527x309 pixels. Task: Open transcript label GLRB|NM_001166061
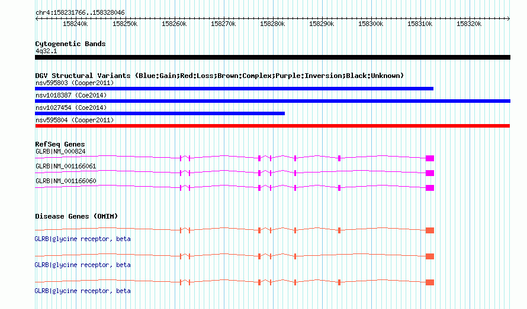pos(66,166)
